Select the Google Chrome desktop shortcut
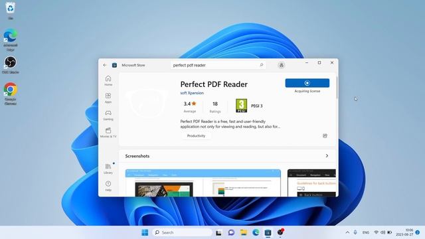 click(11, 94)
